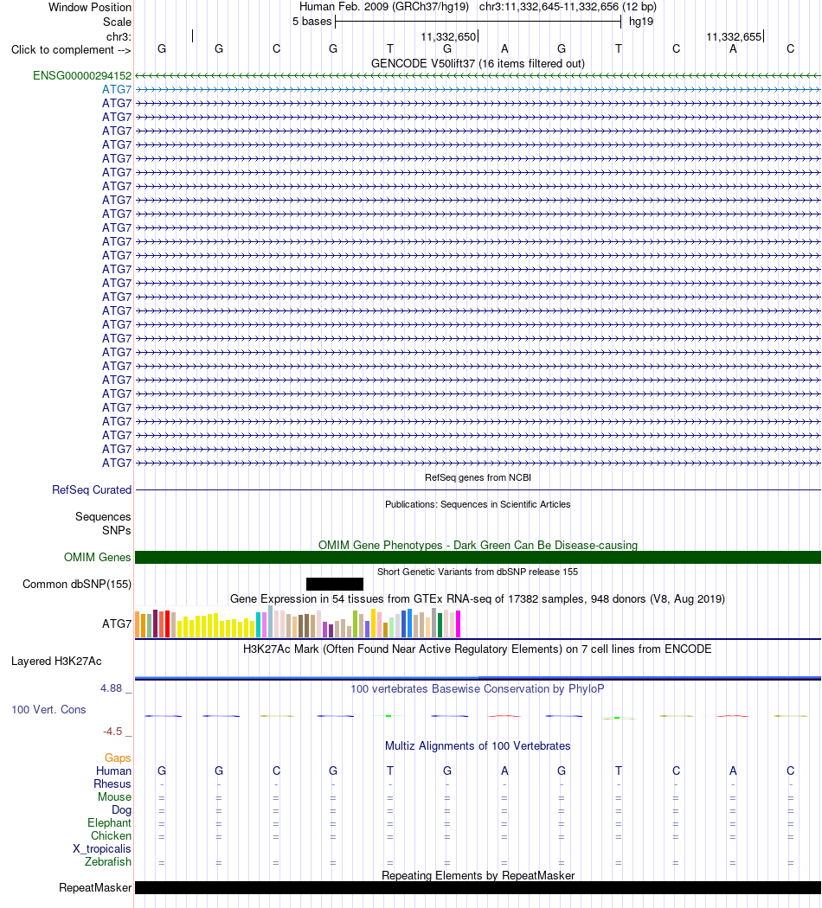This screenshot has width=822, height=908.
Task: Click the hg19 label beside scale bar
Action: coord(641,22)
